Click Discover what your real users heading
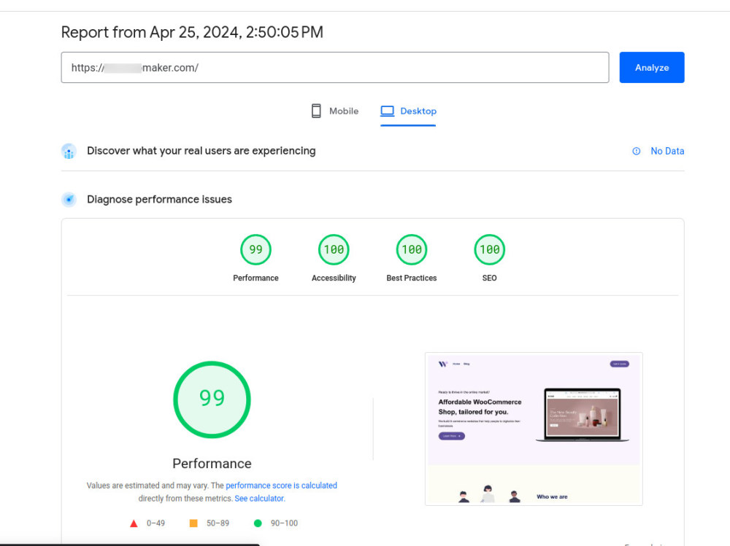Viewport: 730px width, 546px height. click(x=201, y=151)
